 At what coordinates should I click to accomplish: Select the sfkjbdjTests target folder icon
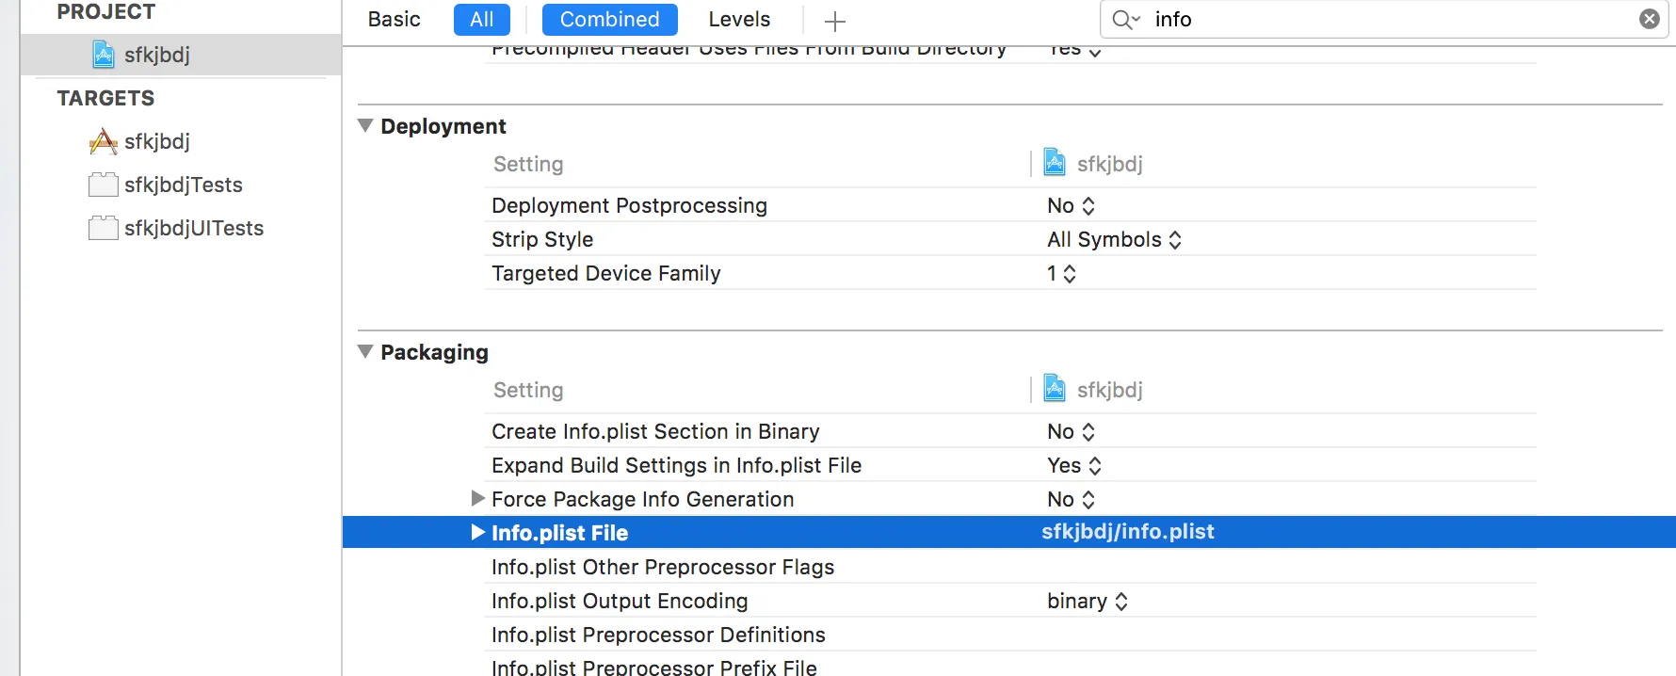[x=104, y=185]
